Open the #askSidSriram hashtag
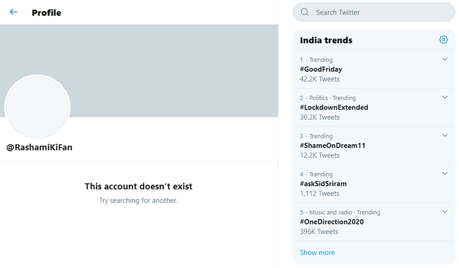The height and width of the screenshot is (268, 459). point(323,184)
